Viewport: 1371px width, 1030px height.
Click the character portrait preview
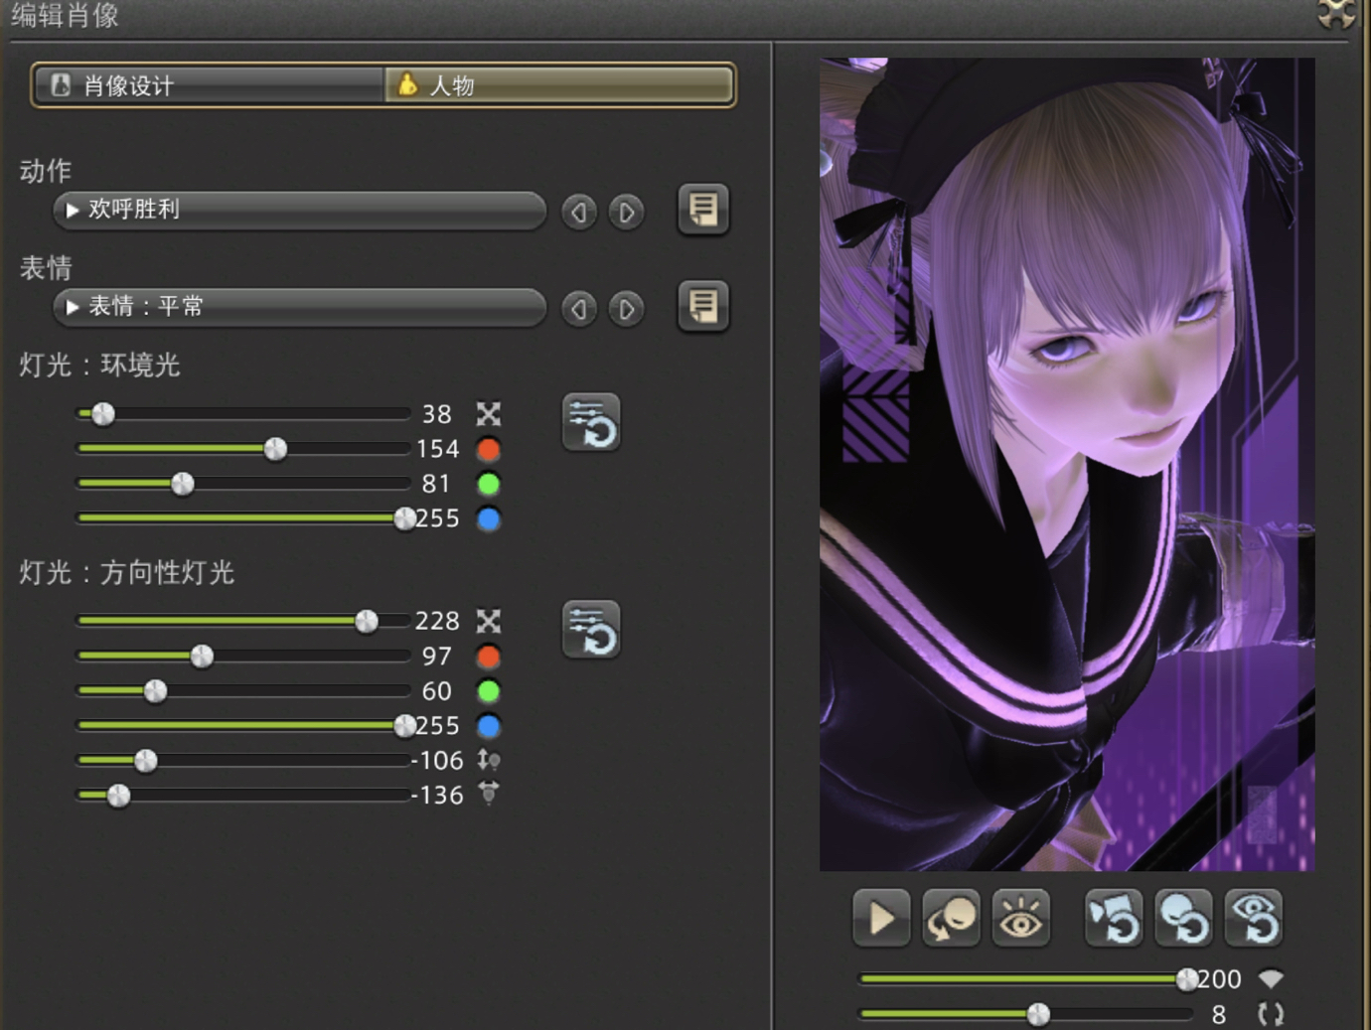pyautogui.click(x=1067, y=464)
